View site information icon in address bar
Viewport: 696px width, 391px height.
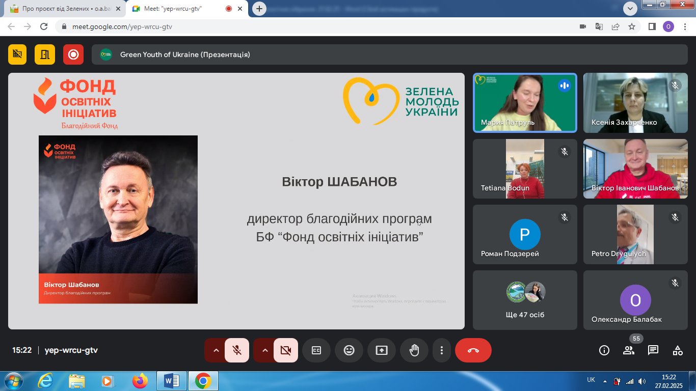64,26
